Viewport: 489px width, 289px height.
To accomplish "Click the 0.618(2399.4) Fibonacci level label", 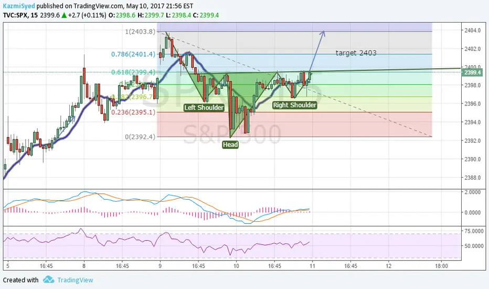I will [133, 72].
